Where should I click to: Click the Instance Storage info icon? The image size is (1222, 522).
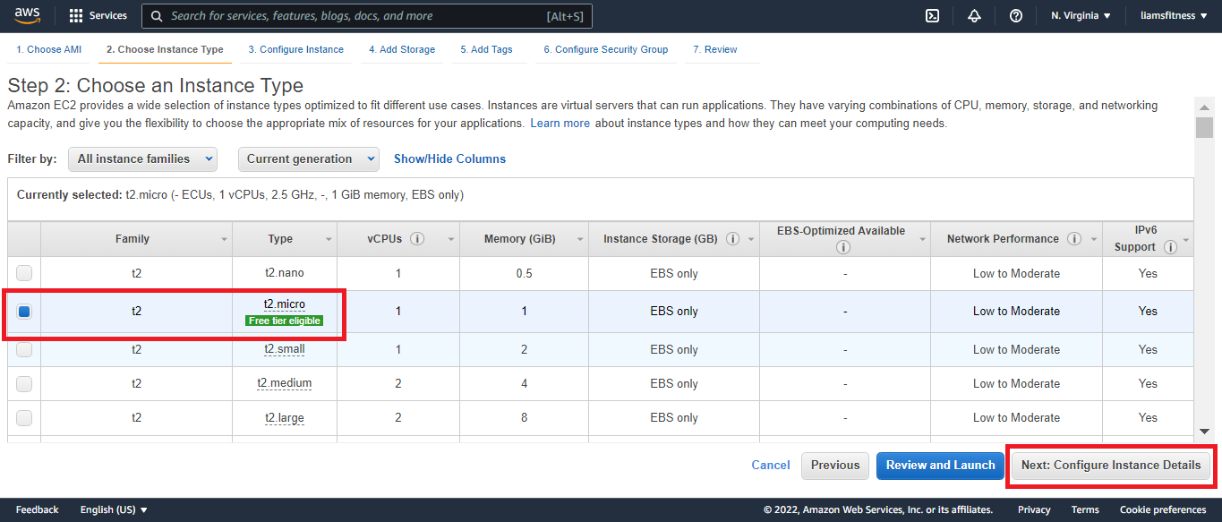click(x=732, y=239)
